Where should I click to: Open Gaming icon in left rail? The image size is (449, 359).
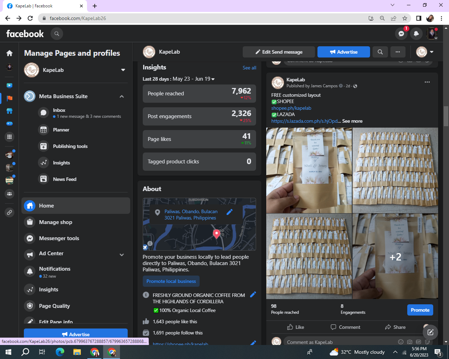coord(9,124)
